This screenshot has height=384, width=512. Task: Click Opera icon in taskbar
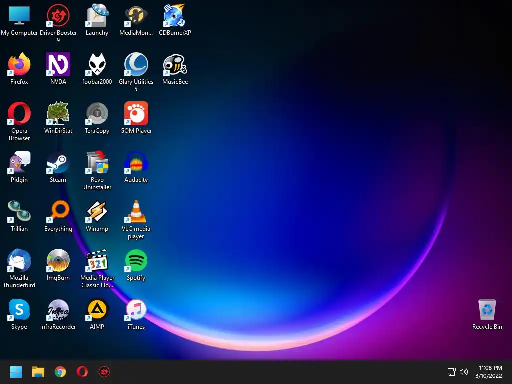click(82, 372)
